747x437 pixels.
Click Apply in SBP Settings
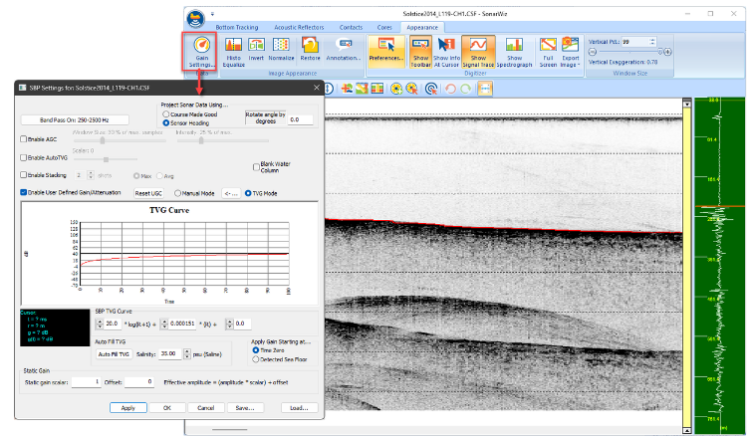point(128,408)
